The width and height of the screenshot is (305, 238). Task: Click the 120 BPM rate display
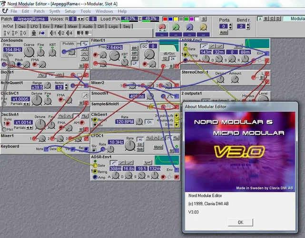[125, 122]
